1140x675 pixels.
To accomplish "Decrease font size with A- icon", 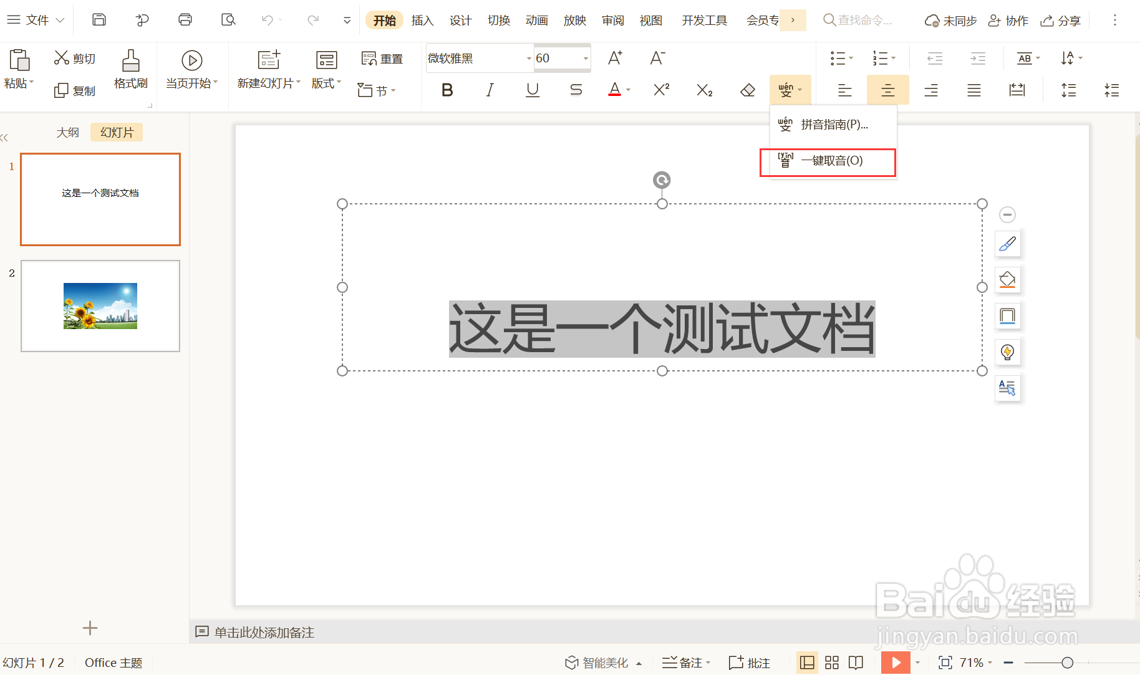I will [657, 58].
